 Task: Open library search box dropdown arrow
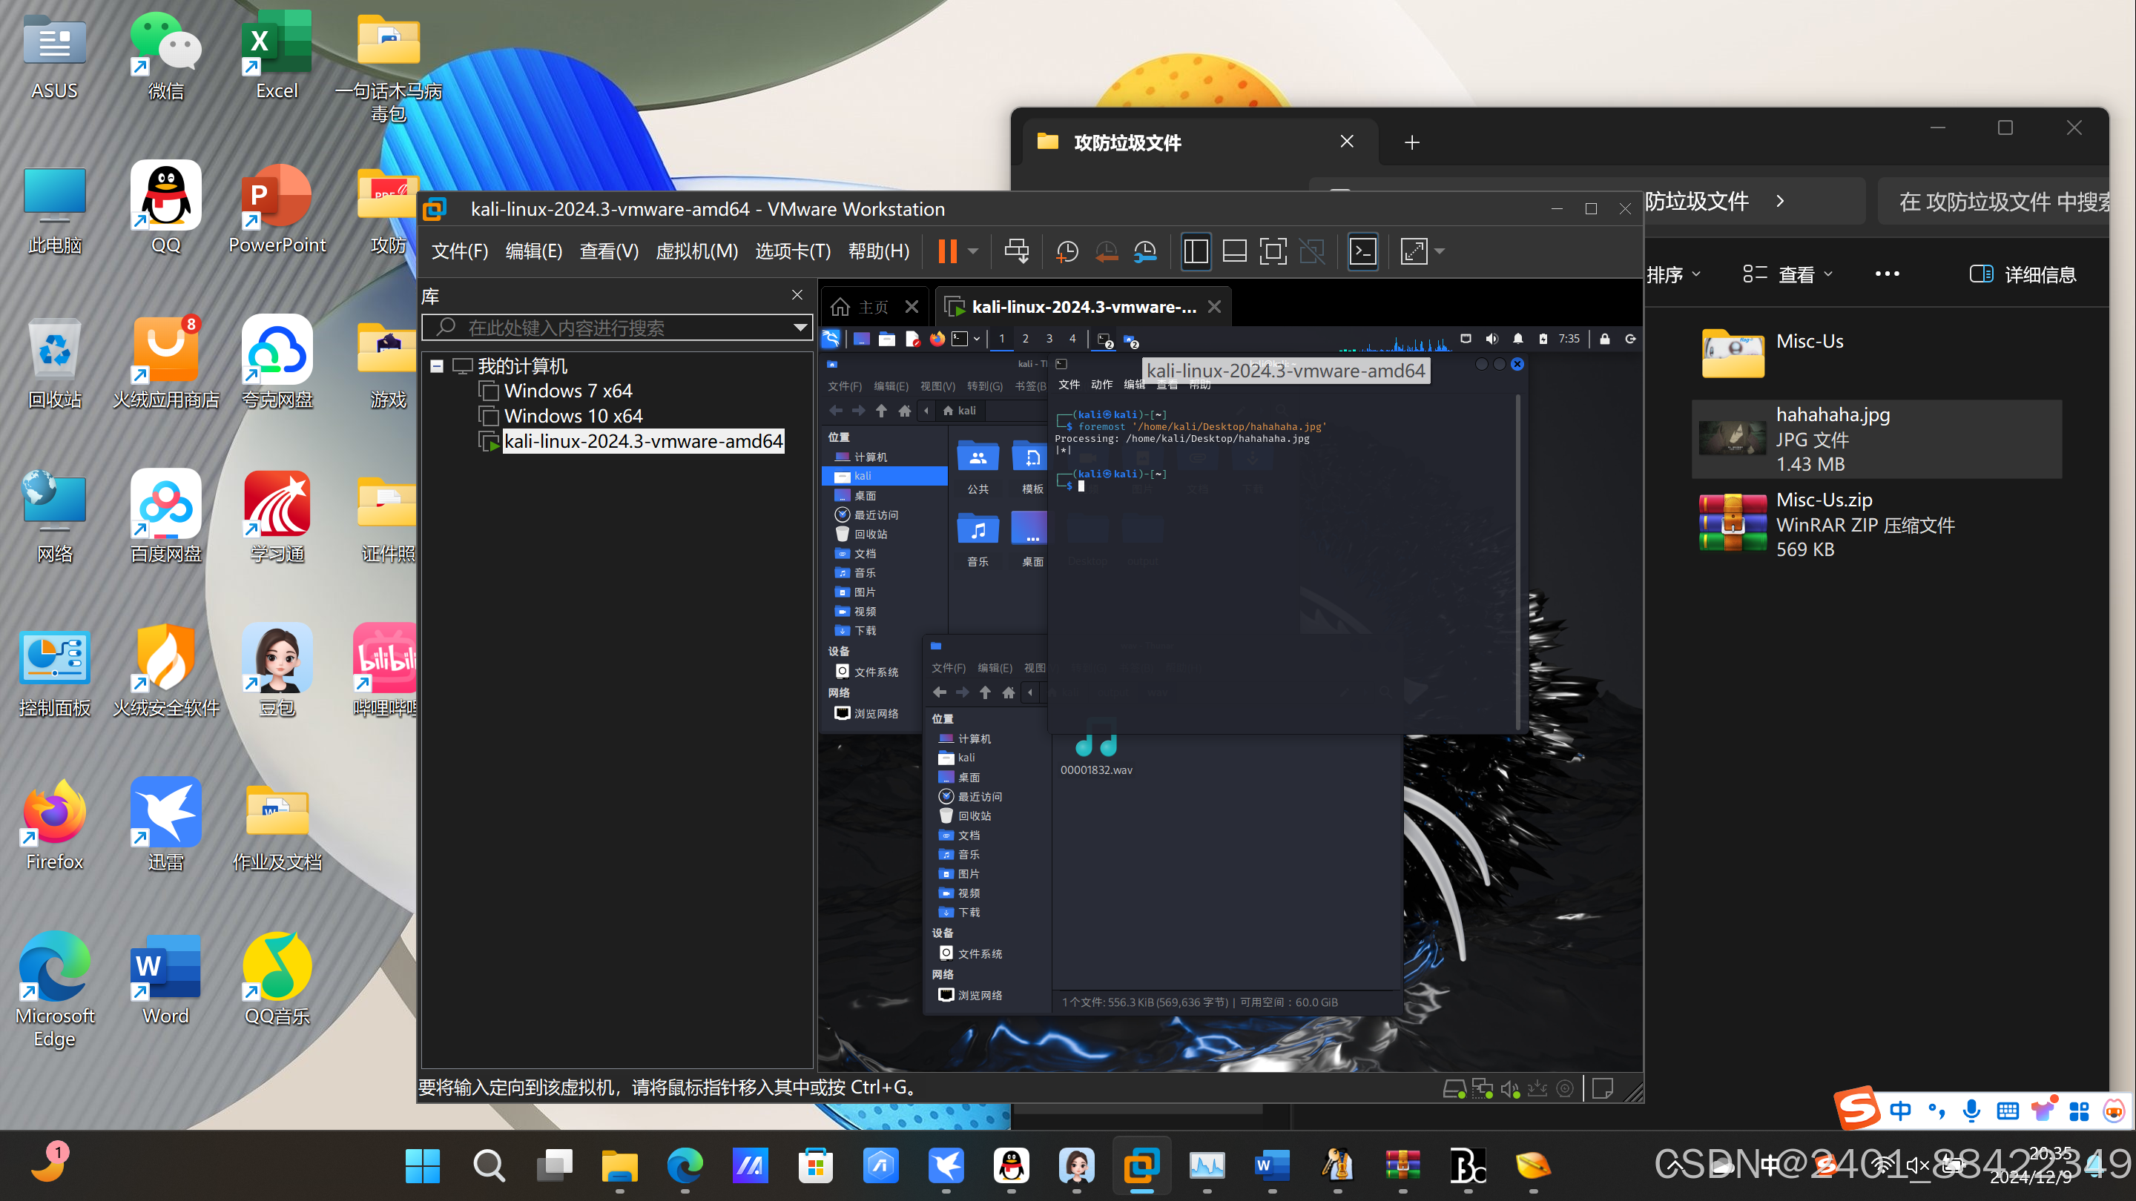800,328
